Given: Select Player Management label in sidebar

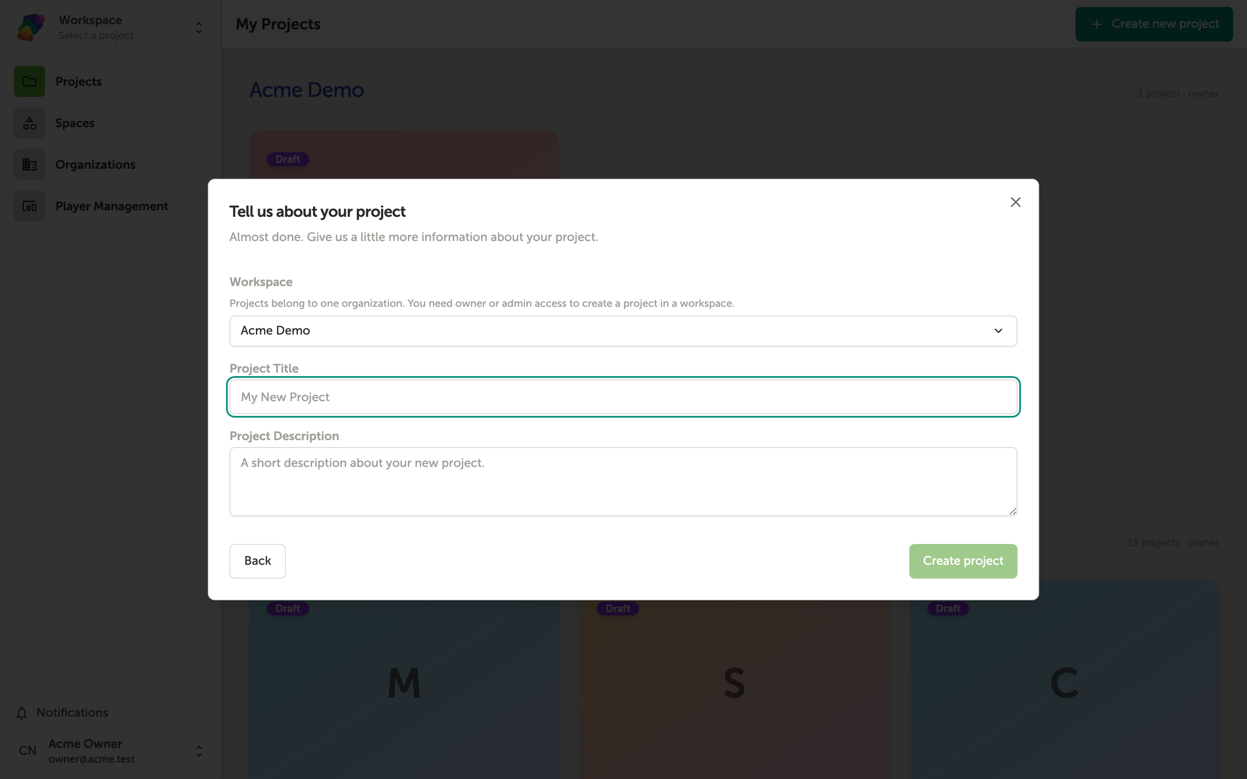Looking at the screenshot, I should [x=111, y=206].
